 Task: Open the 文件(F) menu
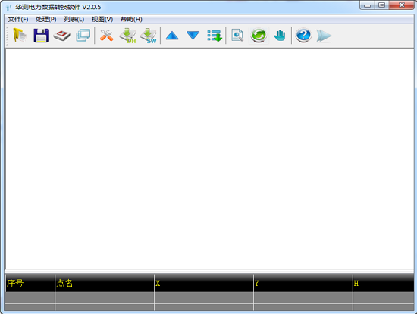point(18,20)
